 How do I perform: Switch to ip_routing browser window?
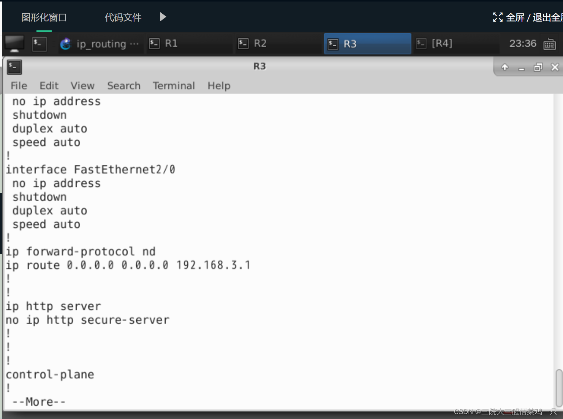tap(100, 44)
